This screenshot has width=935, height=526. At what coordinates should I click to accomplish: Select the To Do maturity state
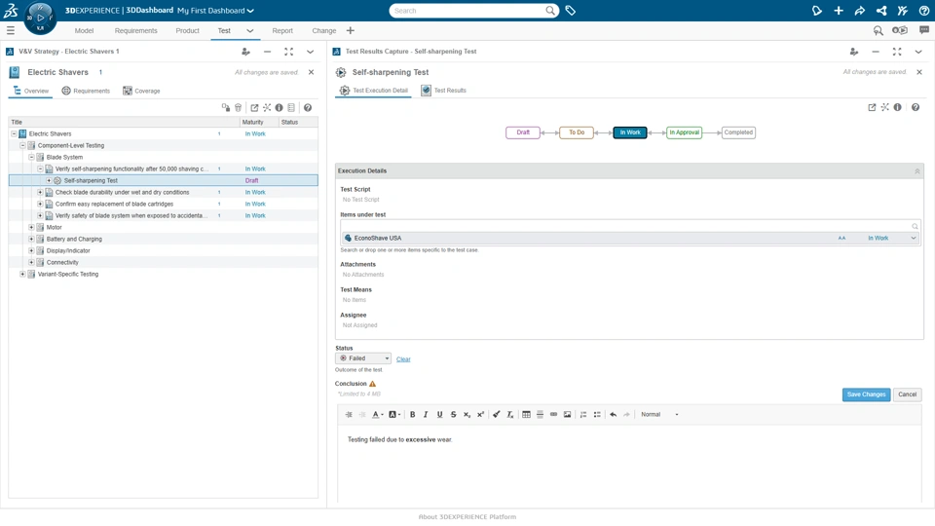tap(576, 132)
